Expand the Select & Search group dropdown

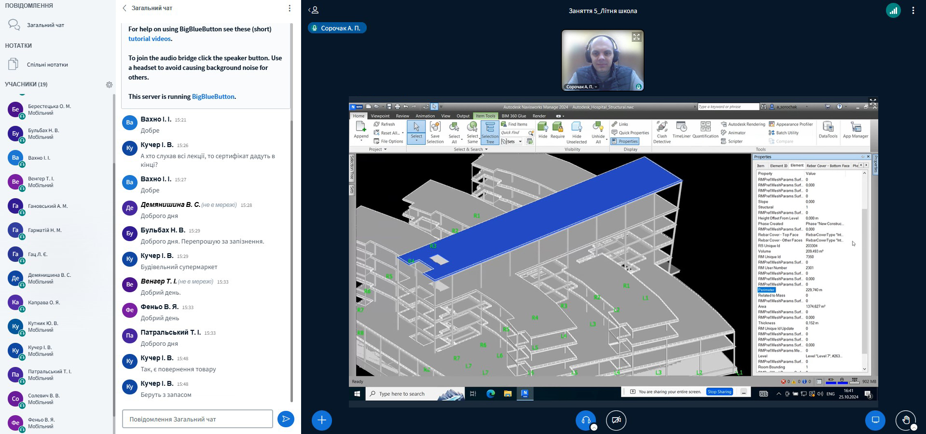click(471, 149)
